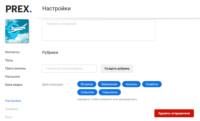Click the PREX logo
Viewport: 200px width, 121px height.
19,9
